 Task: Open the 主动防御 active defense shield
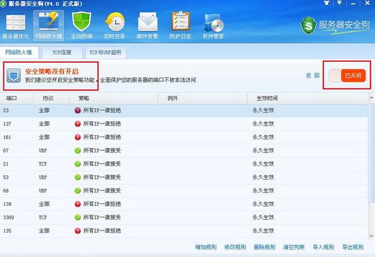point(82,25)
